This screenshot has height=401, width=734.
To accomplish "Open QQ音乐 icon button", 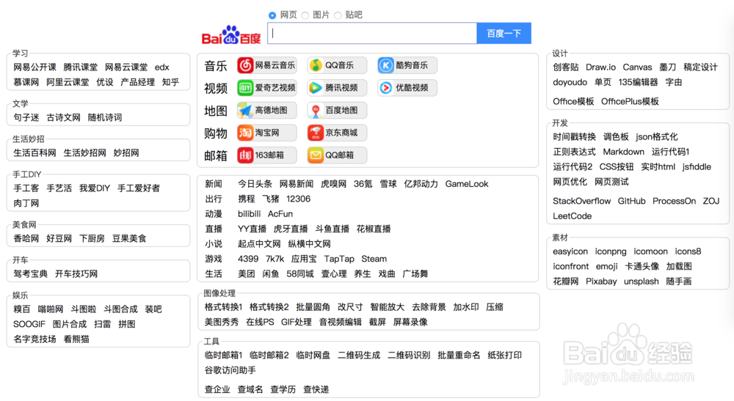I will (x=337, y=65).
